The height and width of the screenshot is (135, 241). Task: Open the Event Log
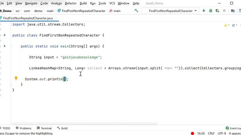point(233,128)
